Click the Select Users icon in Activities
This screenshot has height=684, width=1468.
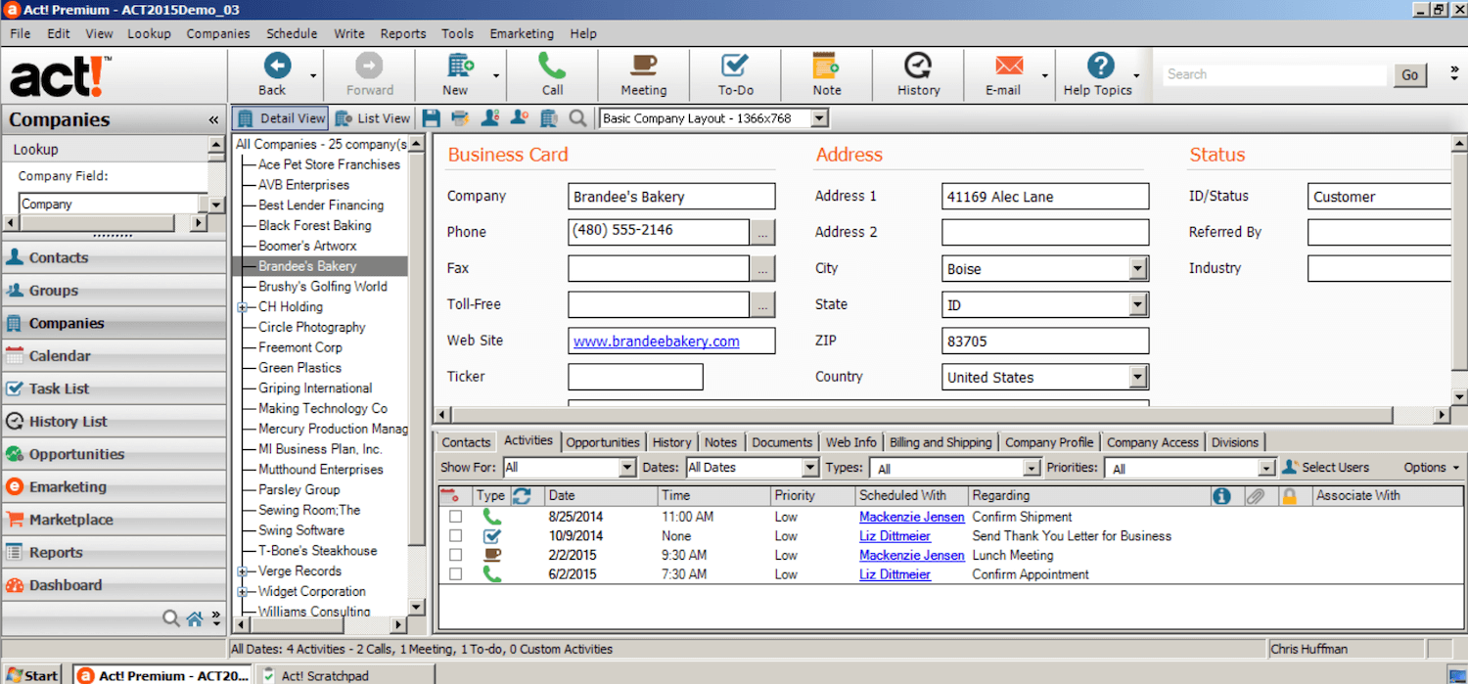(1290, 467)
